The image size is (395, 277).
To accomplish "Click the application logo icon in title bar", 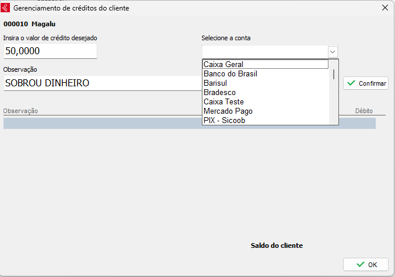I will coord(6,8).
